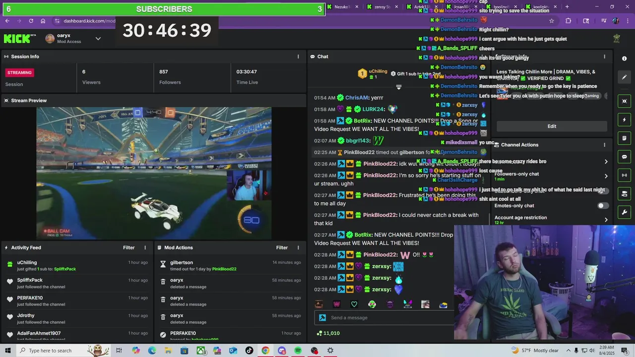This screenshot has width=635, height=357.
Task: Select the pencil edit icon in right sidebar
Action: (624, 77)
